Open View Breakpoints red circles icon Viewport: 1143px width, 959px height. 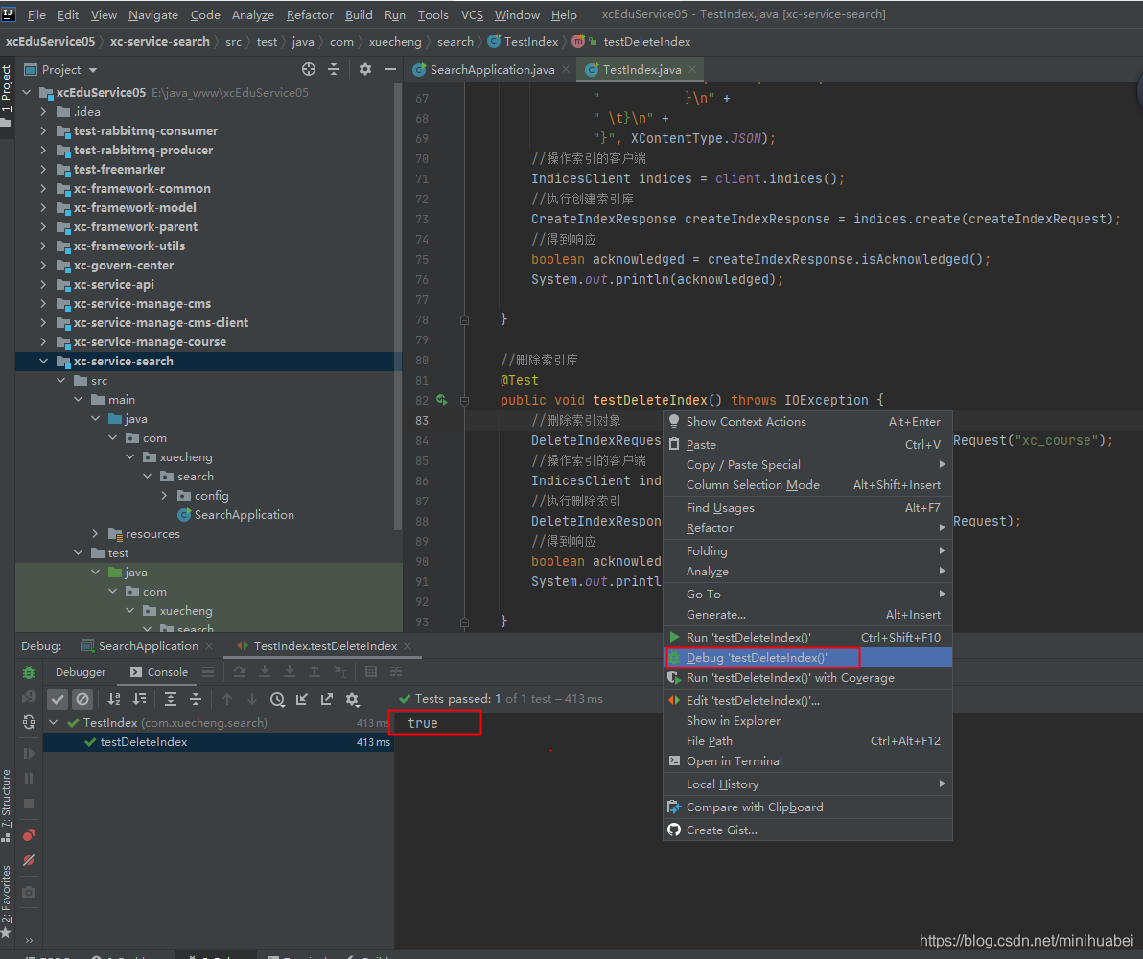pyautogui.click(x=29, y=835)
